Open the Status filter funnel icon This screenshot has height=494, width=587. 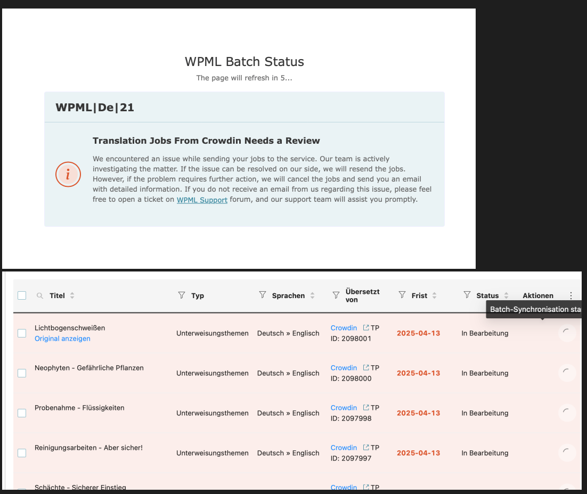(467, 295)
